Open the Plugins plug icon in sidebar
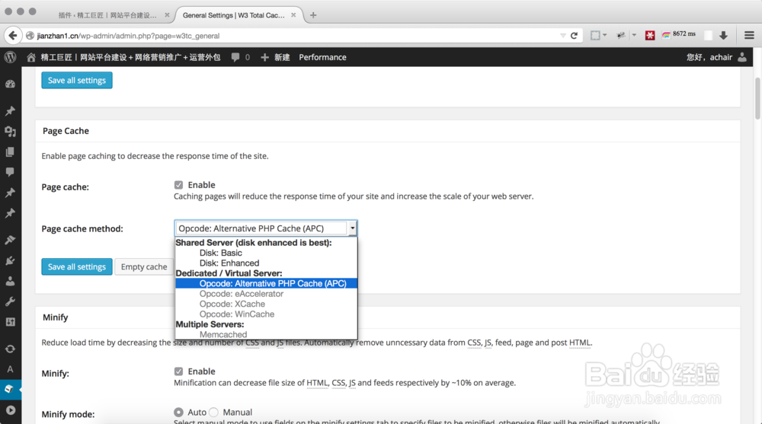 tap(10, 260)
